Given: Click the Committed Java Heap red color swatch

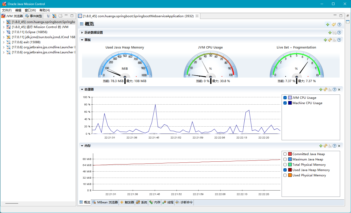Looking at the screenshot, I should click(290, 154).
